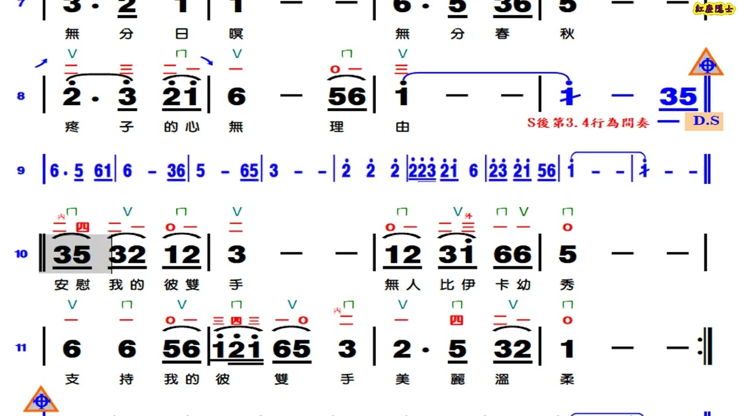Viewport: 739px width, 416px height.
Task: Click note group 21 above 的心 on line 8
Action: tap(181, 96)
